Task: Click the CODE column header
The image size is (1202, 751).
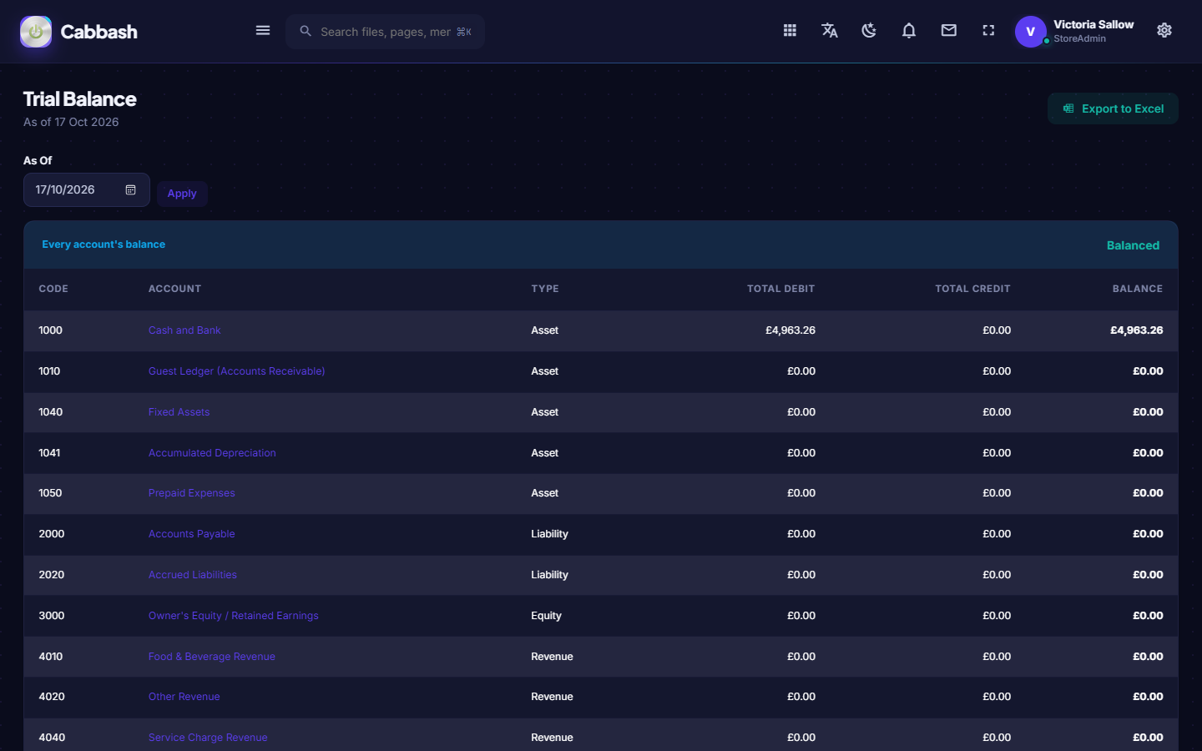Action: tap(53, 289)
